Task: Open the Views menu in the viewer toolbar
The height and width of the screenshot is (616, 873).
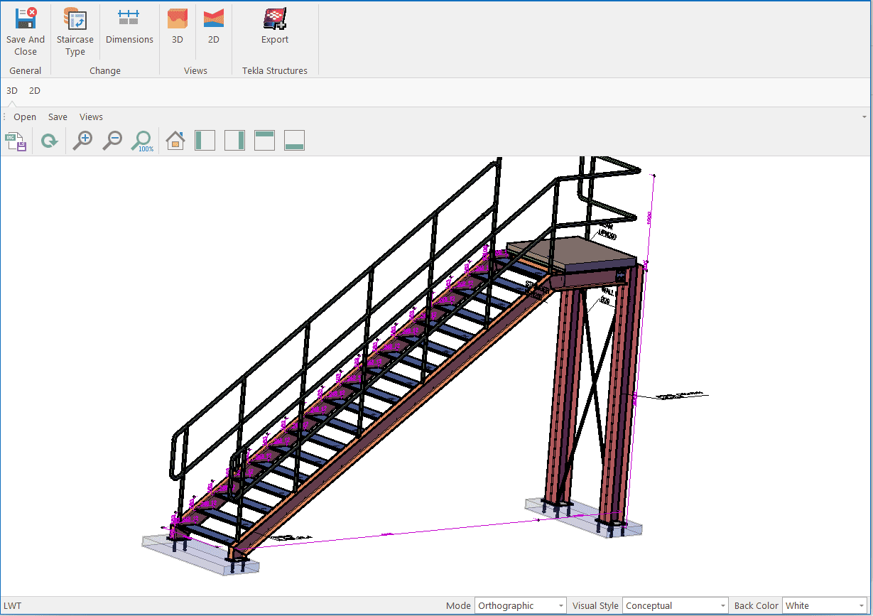Action: point(91,117)
